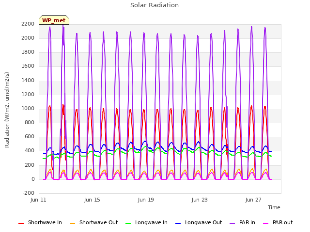Click the 1600 y-axis tick label
The height and width of the screenshot is (232, 310).
pos(28,66)
